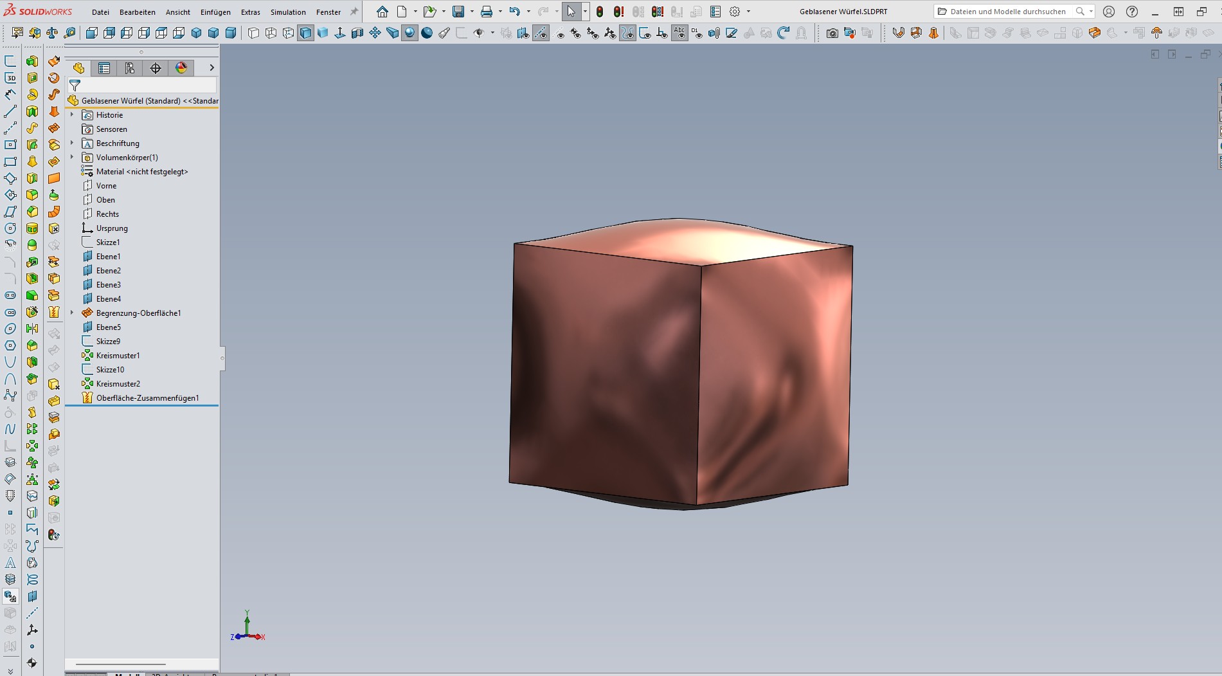The image size is (1222, 676).
Task: Open the Bearbeiten menu
Action: pos(138,12)
